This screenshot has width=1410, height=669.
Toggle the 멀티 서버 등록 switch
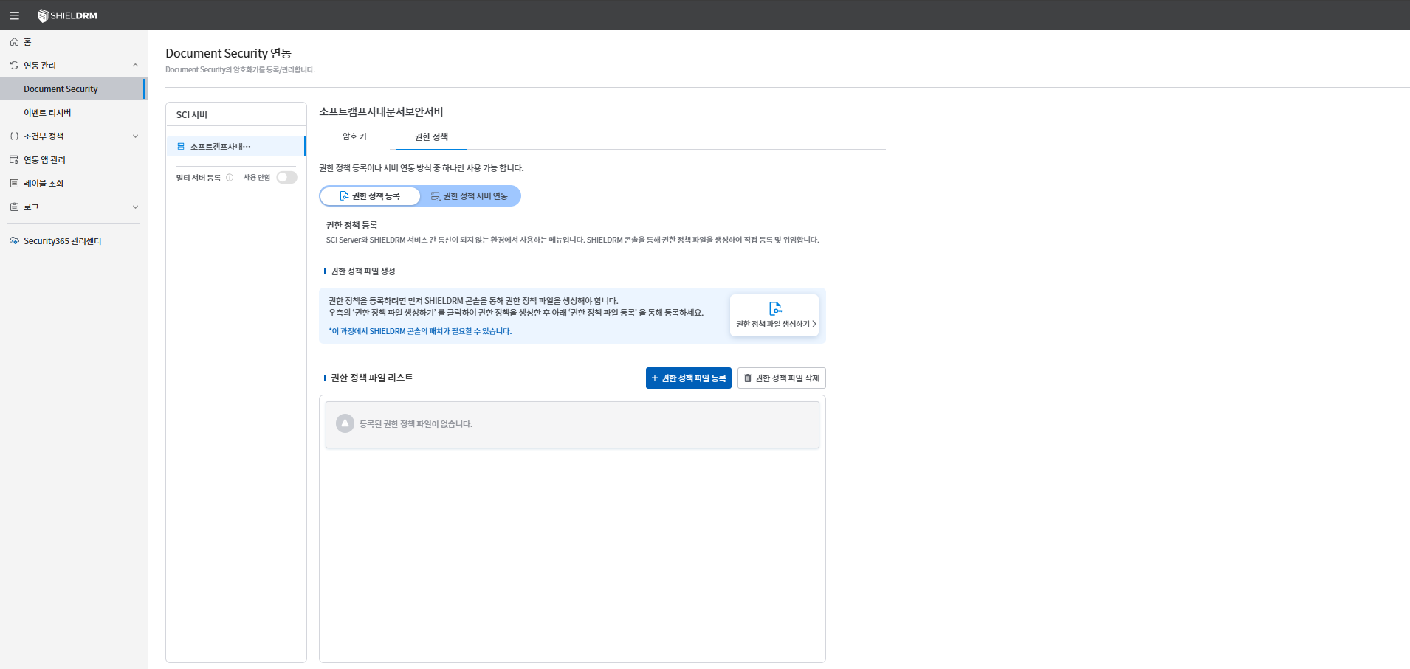tap(286, 178)
